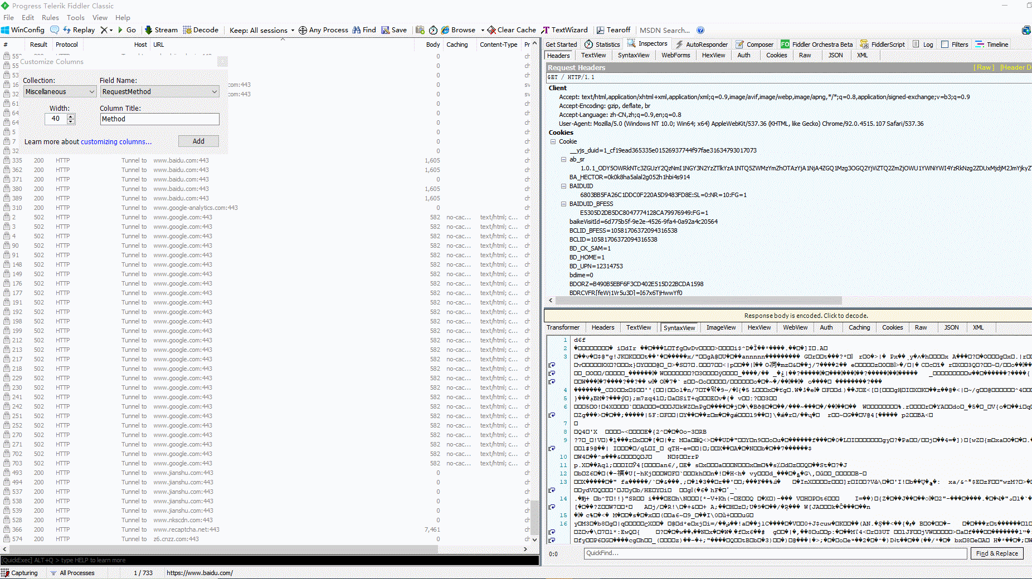Screen dimensions: 1032x579
Task: Open the Remove dropdown arrow beside X
Action: click(111, 30)
